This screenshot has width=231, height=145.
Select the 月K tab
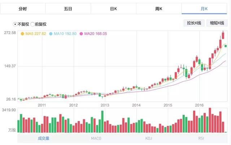coord(204,9)
